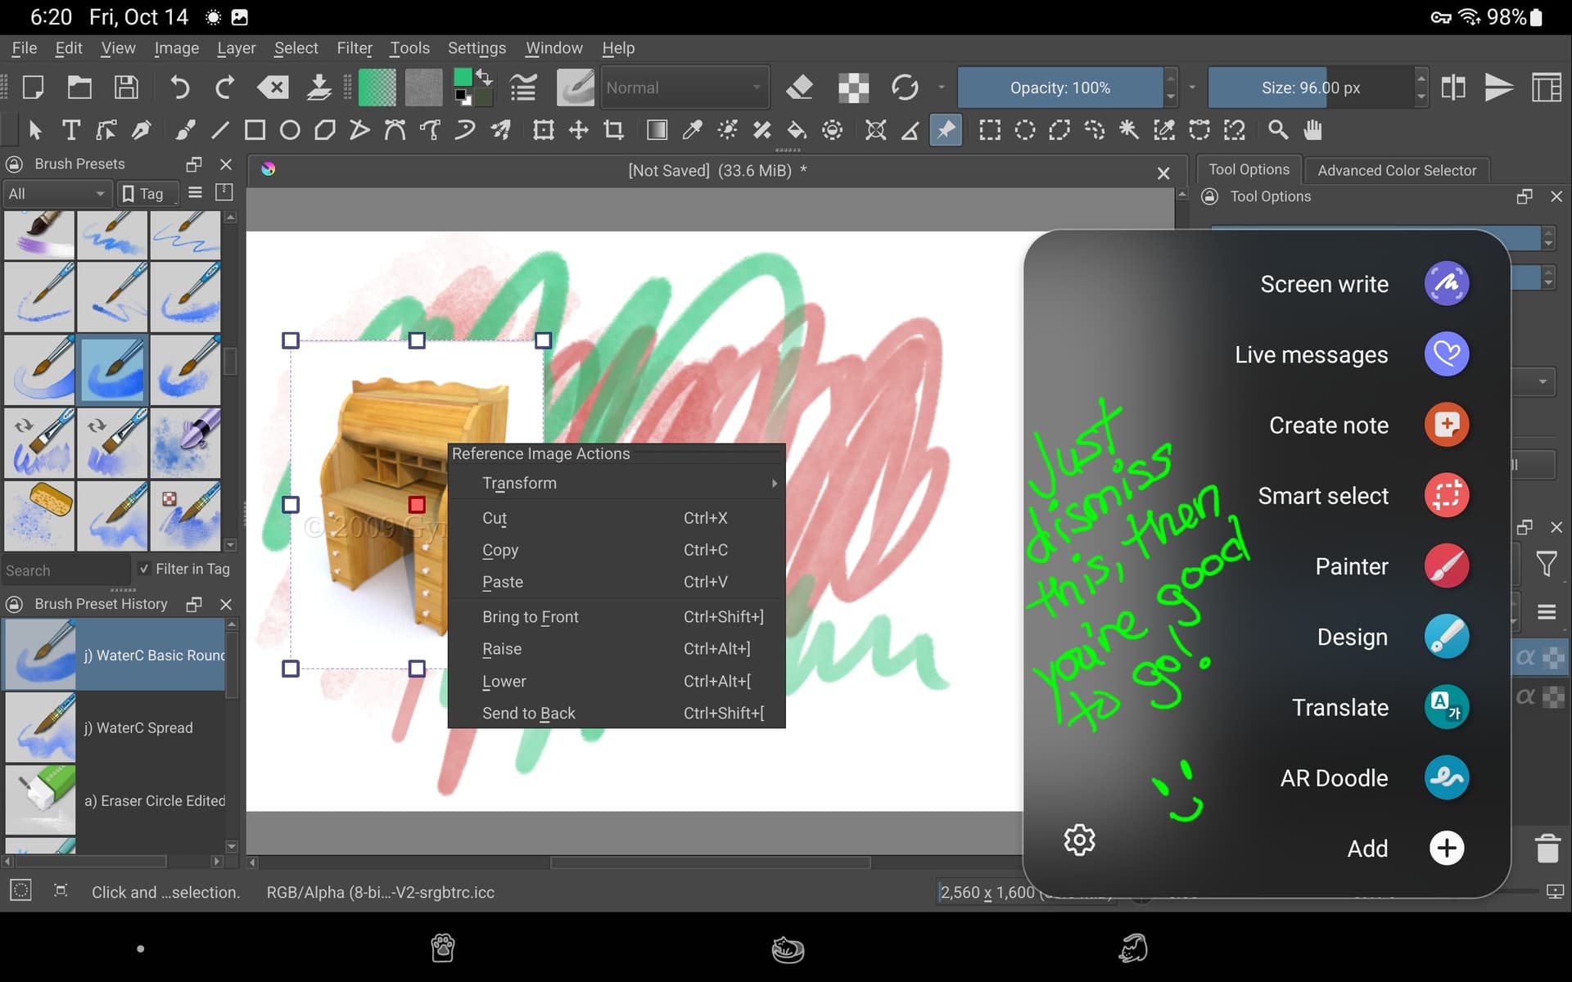Toggle eraser mode button
1572x982 pixels.
coord(799,88)
